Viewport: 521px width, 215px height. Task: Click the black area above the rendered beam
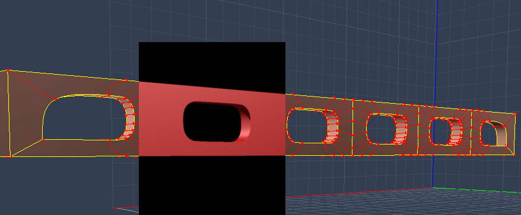(212, 62)
